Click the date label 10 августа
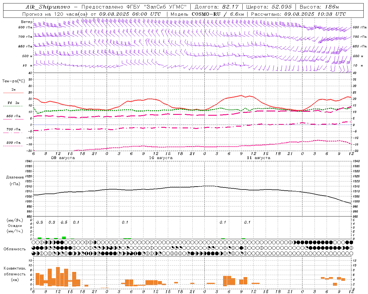 161,158
